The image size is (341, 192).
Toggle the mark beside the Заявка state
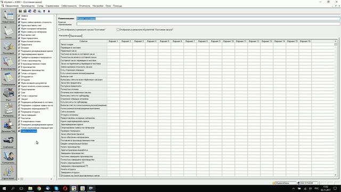pos(19,16)
